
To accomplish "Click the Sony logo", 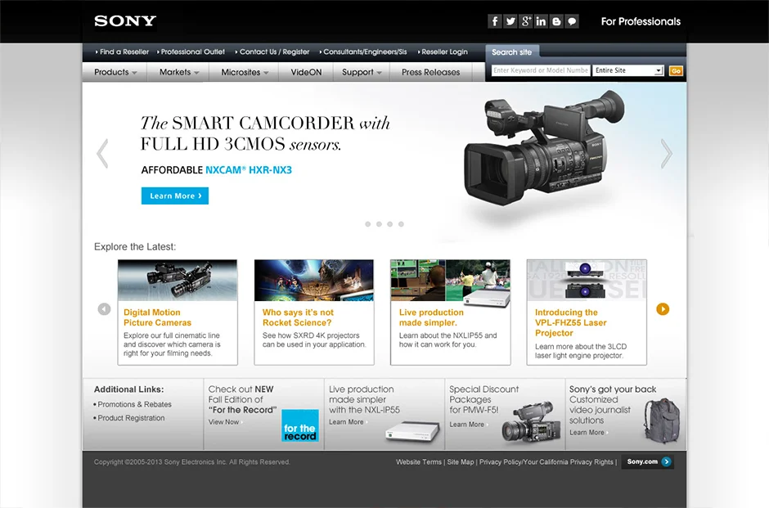I will coord(125,21).
